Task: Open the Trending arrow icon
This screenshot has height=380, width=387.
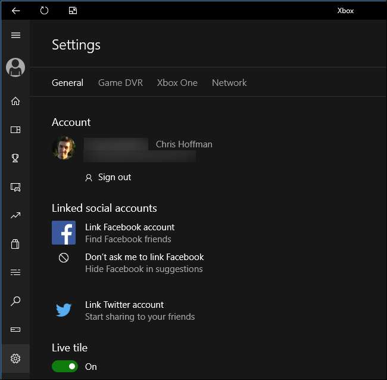Action: click(15, 215)
